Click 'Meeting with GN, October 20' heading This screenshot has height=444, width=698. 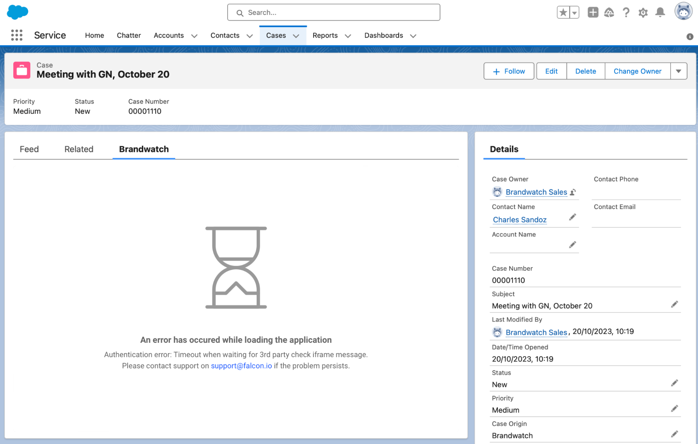pos(103,74)
